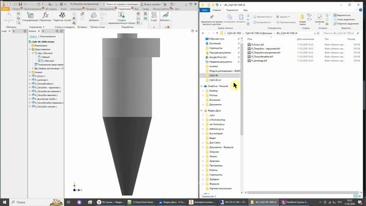Screen dimensions: 366x206
Task: Open Управление panel dropdown arrow
Action: (x=43, y=27)
